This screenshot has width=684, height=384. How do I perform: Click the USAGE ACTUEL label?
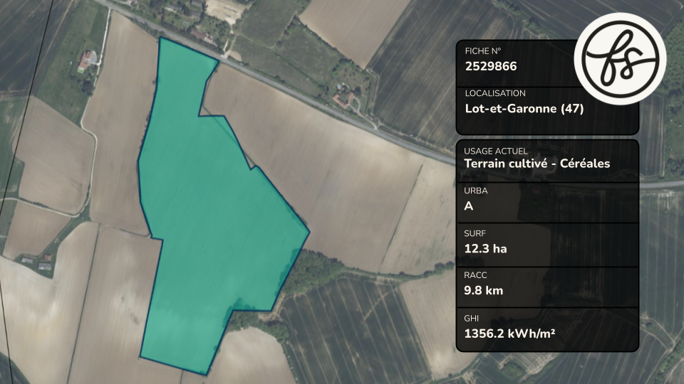point(496,151)
